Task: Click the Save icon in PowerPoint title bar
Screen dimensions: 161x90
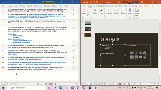Action: point(97,2)
